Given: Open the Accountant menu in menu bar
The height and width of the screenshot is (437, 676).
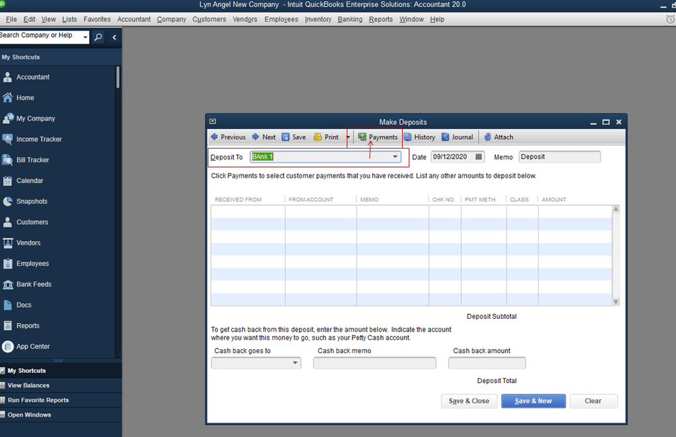Looking at the screenshot, I should pos(134,20).
